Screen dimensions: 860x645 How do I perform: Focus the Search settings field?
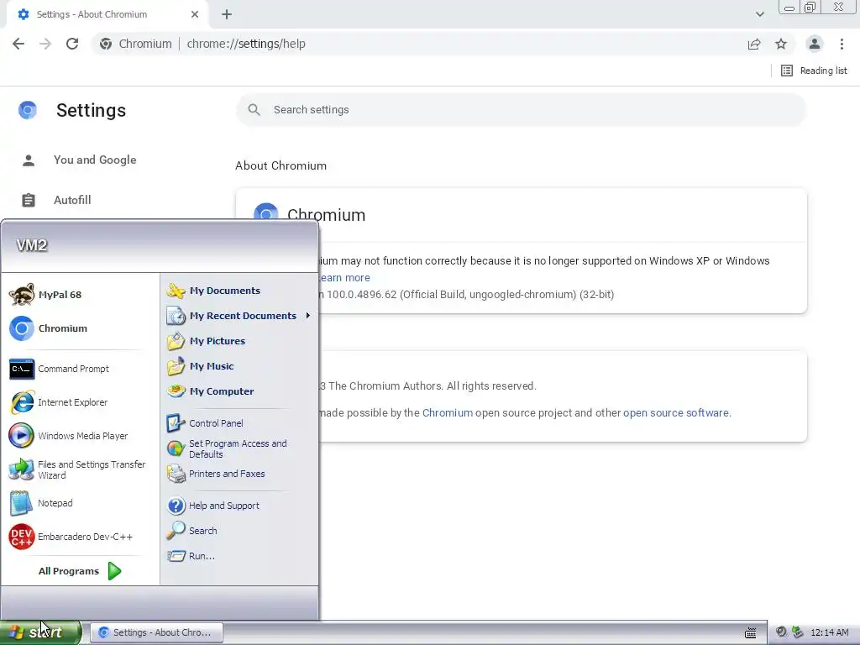(521, 110)
